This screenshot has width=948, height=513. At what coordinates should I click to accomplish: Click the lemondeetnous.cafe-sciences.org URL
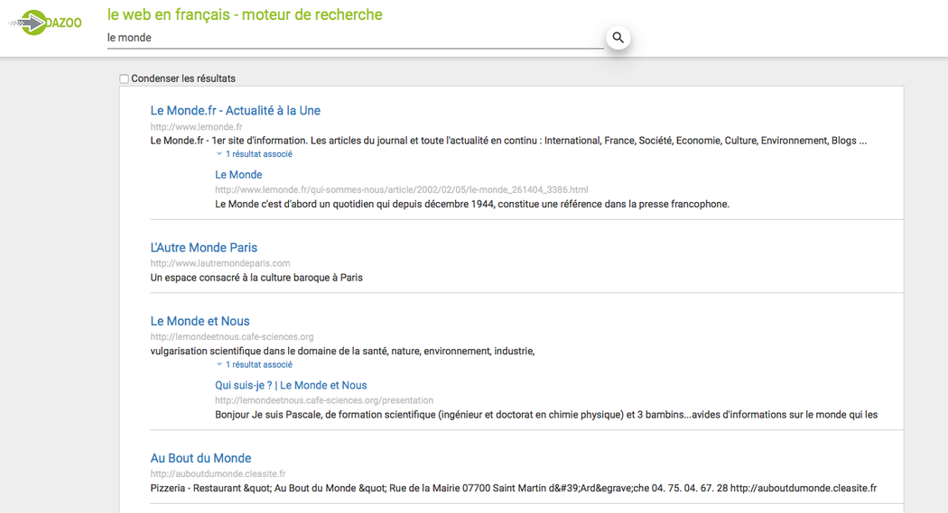(232, 337)
